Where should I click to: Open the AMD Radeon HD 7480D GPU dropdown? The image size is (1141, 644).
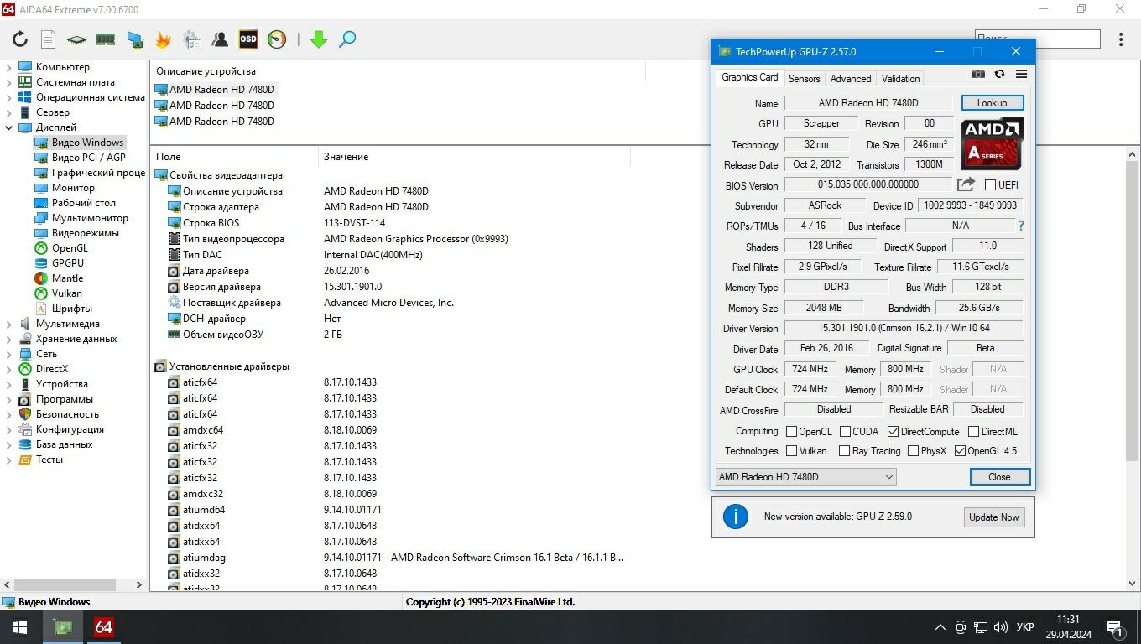pyautogui.click(x=805, y=476)
